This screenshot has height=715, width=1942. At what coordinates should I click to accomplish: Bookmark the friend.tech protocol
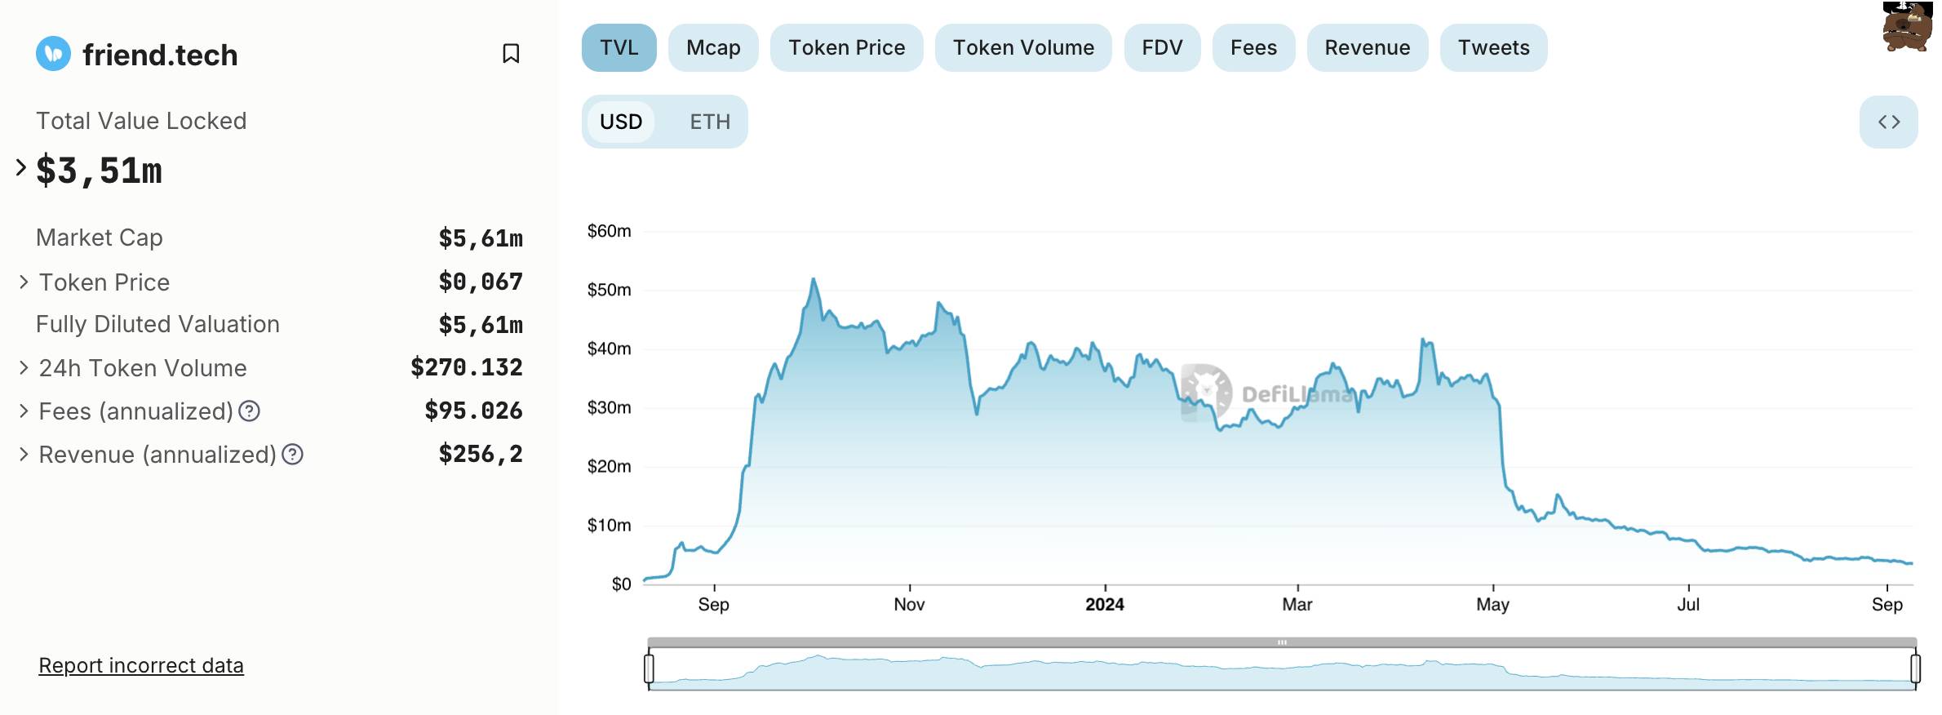[511, 54]
